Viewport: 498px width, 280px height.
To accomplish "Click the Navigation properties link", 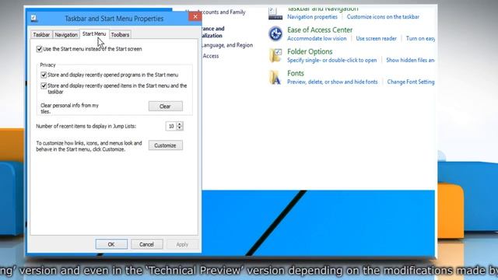I will pyautogui.click(x=312, y=17).
